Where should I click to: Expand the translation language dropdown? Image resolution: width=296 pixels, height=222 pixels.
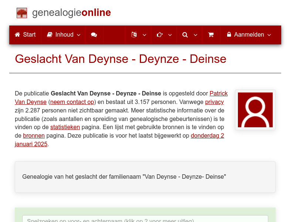point(144,35)
